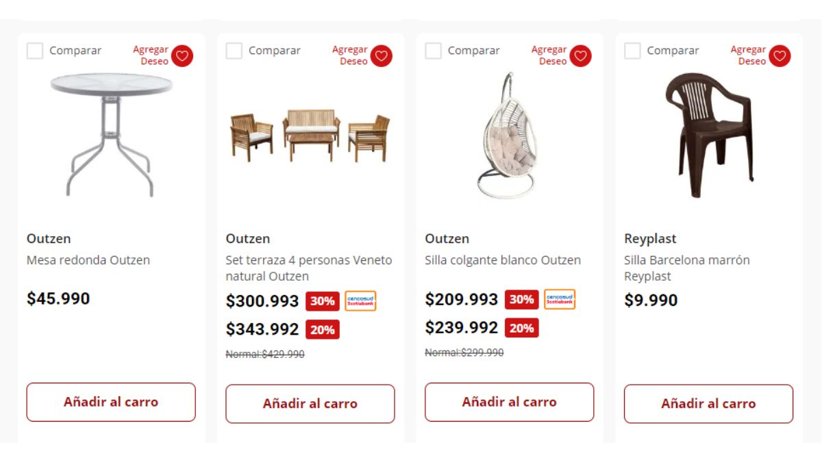Screen dimensions: 822x462
Task: Select Comparar on the white hanging chair
Action: point(433,51)
